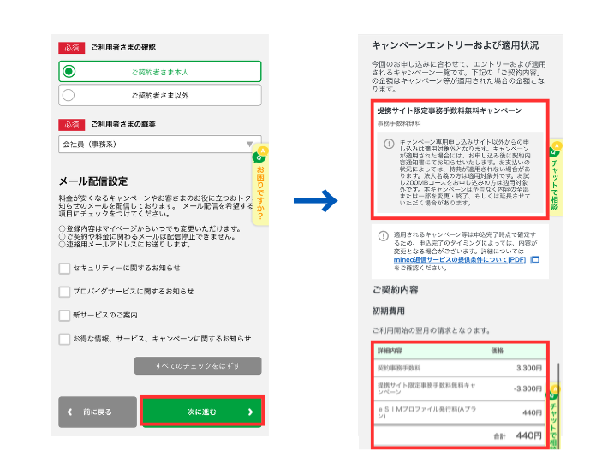
Task: Click the 提携サイト限定事務手数料無料キャンペーン heading
Action: [450, 111]
